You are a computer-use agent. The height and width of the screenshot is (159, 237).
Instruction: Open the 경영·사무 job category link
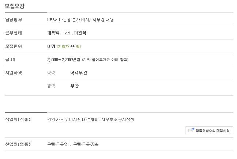pos(55,120)
